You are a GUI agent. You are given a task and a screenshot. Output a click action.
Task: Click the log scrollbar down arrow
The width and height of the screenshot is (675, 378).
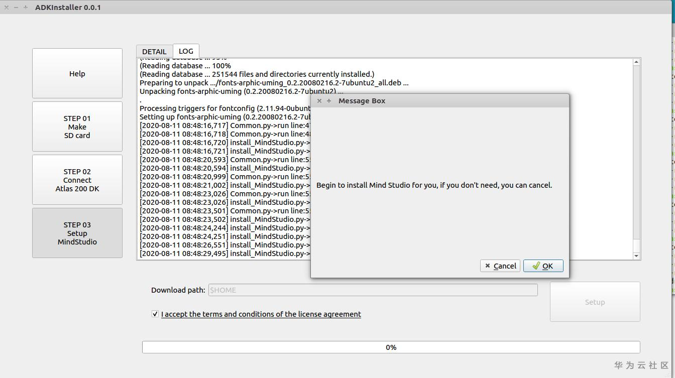click(x=636, y=256)
